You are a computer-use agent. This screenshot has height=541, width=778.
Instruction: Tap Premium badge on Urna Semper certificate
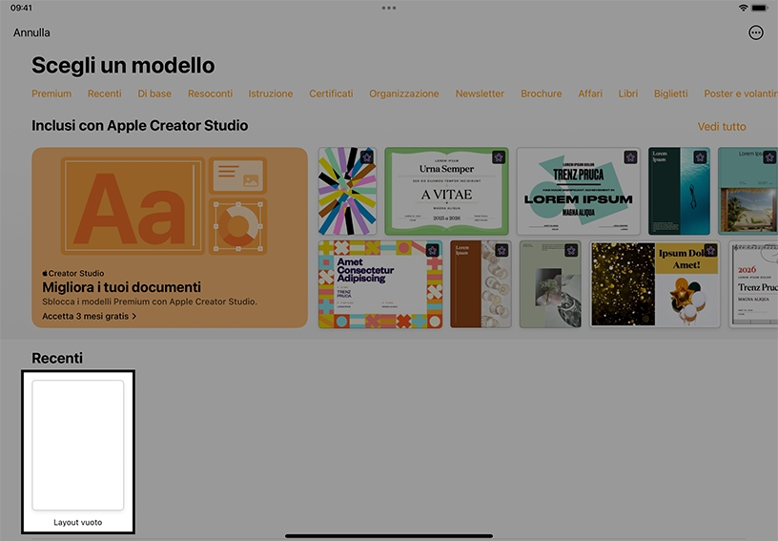[499, 157]
